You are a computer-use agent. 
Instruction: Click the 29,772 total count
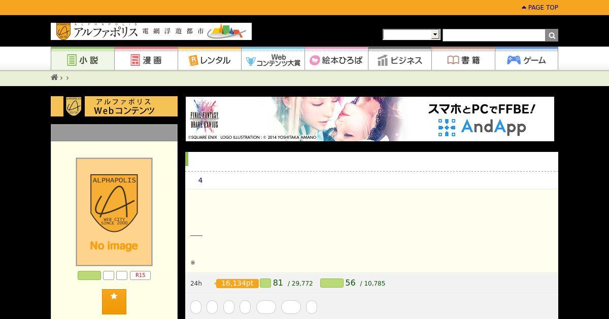[302, 284]
